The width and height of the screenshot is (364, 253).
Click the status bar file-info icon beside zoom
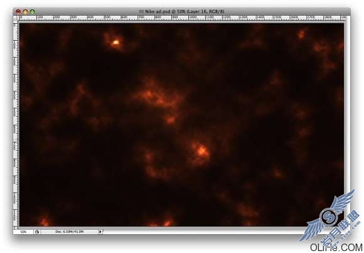pos(37,232)
